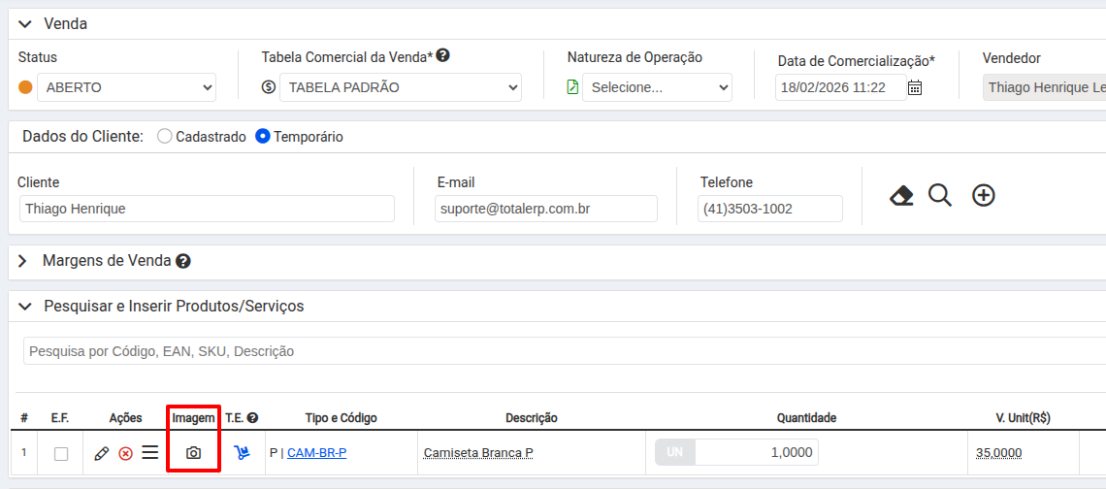Expand the Margens de Venda section
Image resolution: width=1106 pixels, height=489 pixels.
coord(22,261)
